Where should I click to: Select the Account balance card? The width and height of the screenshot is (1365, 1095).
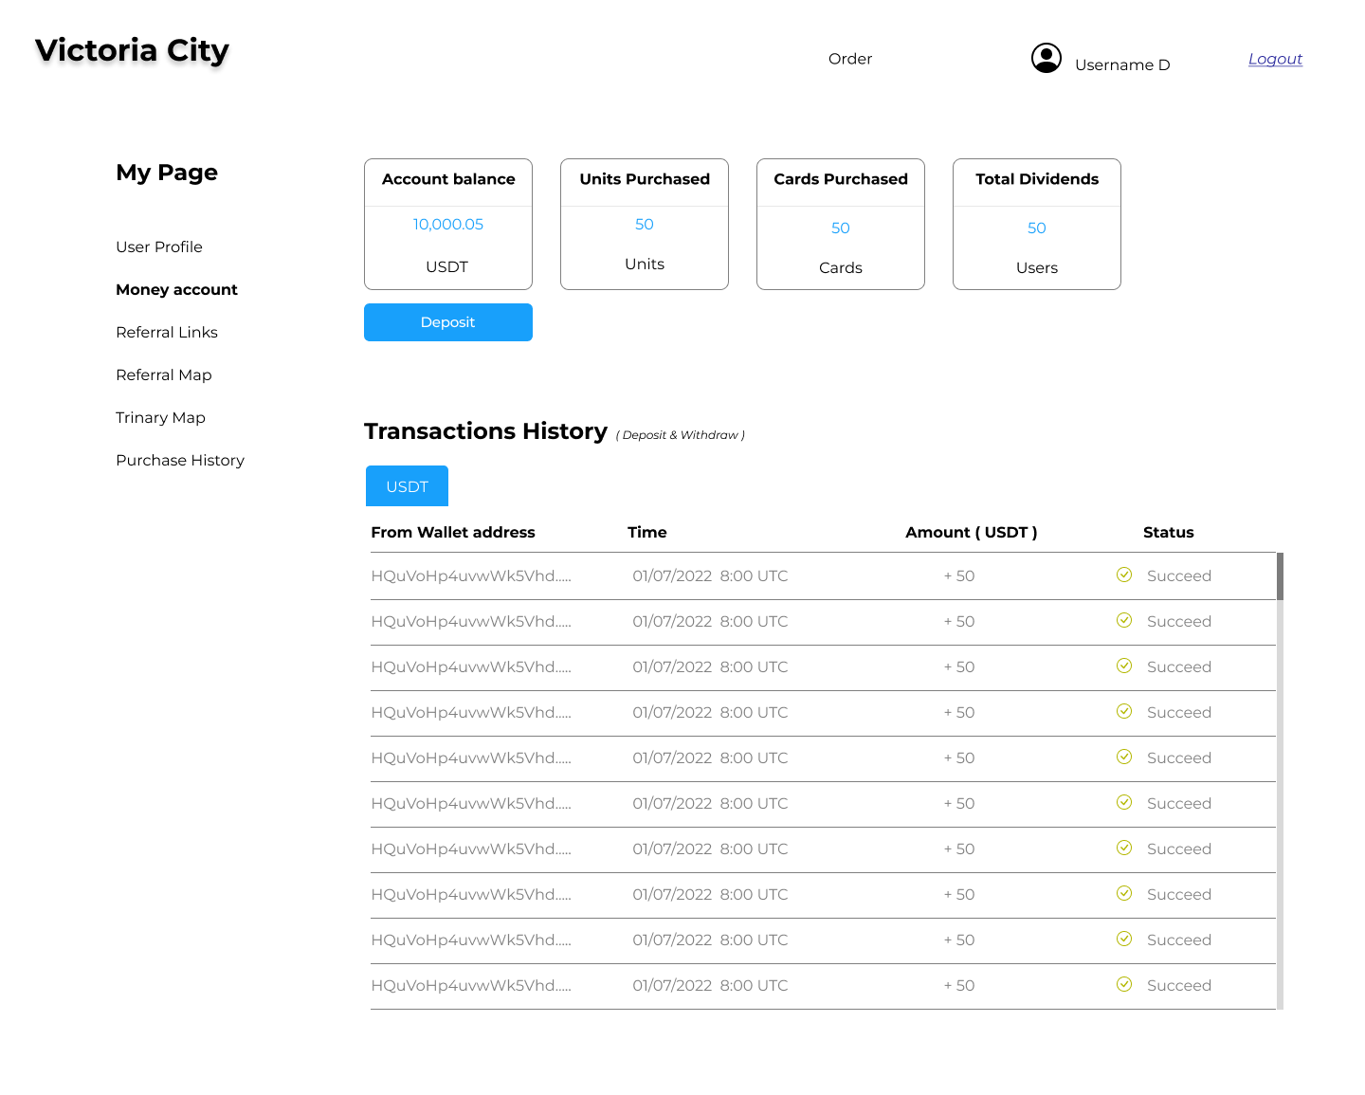[448, 224]
